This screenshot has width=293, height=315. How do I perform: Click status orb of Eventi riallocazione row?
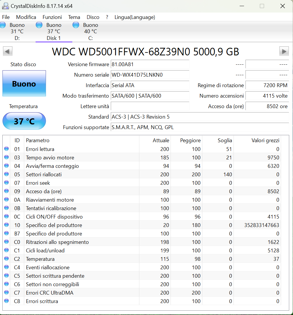coord(6,267)
